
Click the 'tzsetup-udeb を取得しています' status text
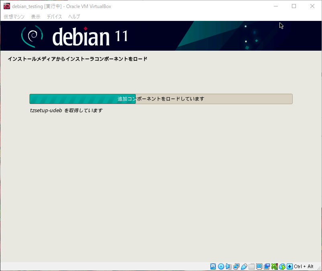click(66, 111)
